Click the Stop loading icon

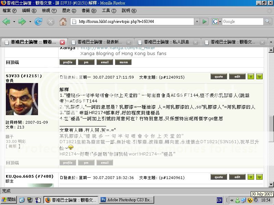click(51, 22)
